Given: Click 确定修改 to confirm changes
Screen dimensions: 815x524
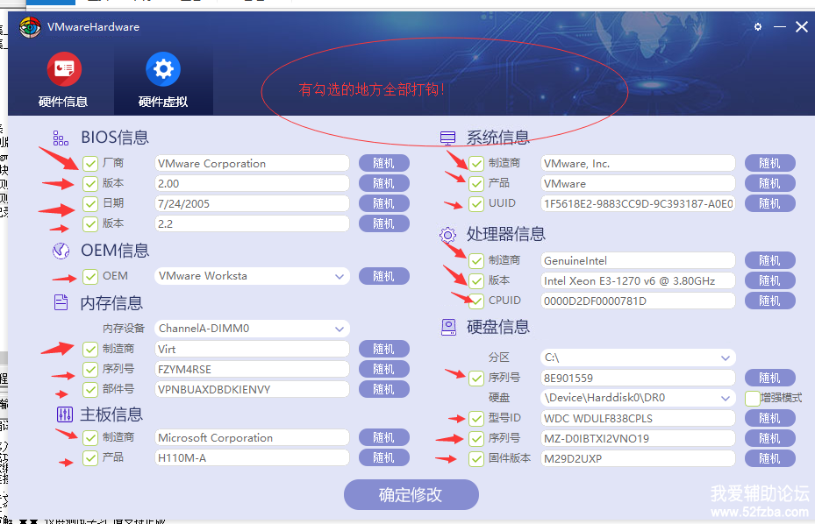Looking at the screenshot, I should pyautogui.click(x=411, y=494).
